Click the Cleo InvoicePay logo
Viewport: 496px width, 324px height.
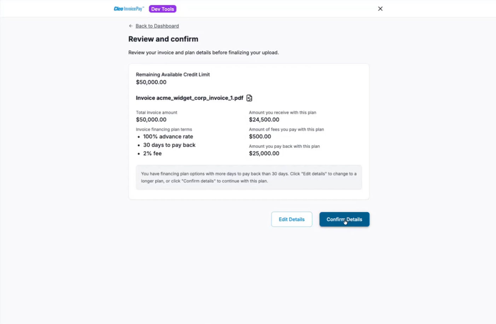click(129, 9)
